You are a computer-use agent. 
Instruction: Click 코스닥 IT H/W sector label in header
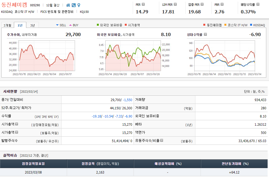click(24, 12)
